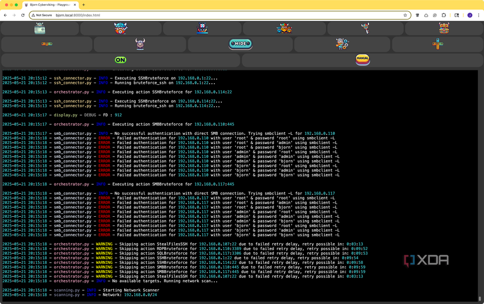The width and height of the screenshot is (484, 304).
Task: Click 'Network: 192.168.0.0/24' log line
Action: click(80, 295)
